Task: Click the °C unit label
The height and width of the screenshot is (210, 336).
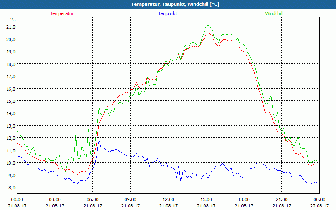Action: coord(13,19)
